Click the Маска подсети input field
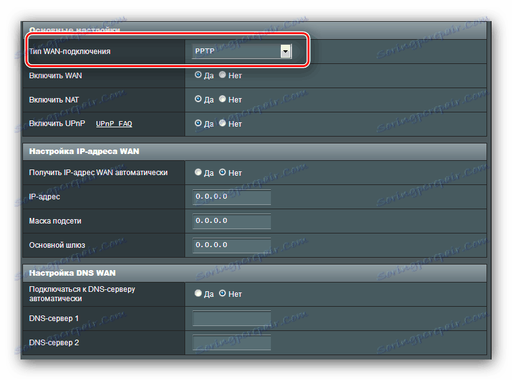 (232, 221)
